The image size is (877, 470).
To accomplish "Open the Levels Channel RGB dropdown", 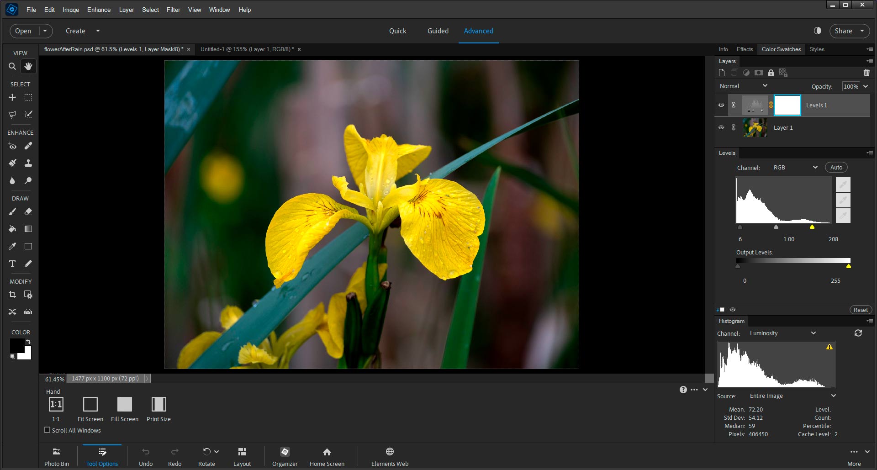I will [x=795, y=168].
